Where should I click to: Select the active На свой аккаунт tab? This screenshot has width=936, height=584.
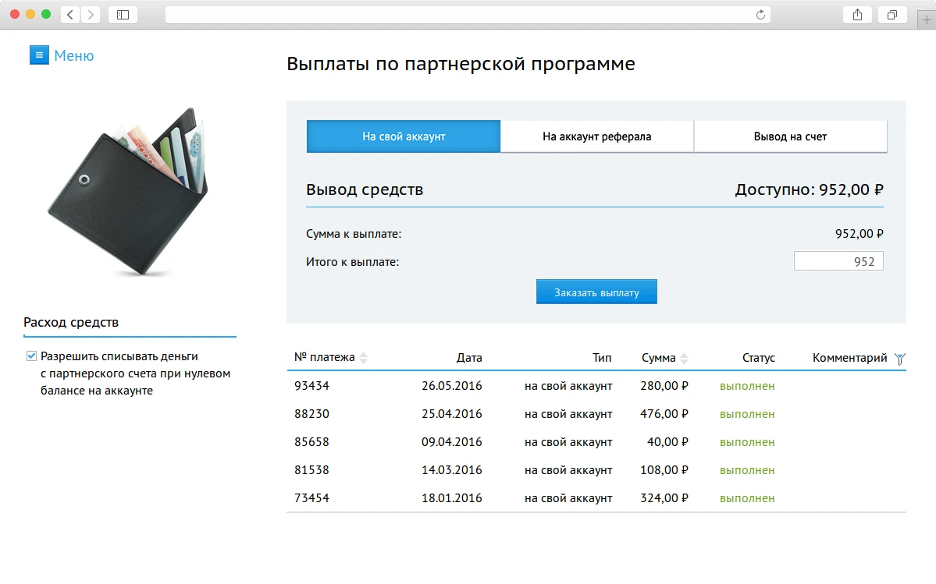pos(403,136)
